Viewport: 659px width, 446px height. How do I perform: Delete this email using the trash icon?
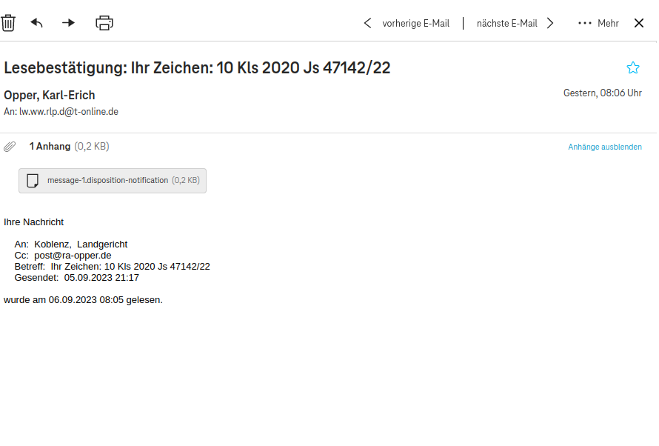coord(8,22)
